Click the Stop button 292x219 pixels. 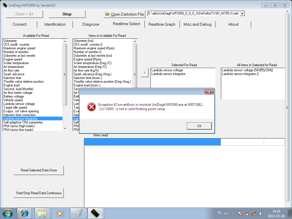tap(67, 14)
